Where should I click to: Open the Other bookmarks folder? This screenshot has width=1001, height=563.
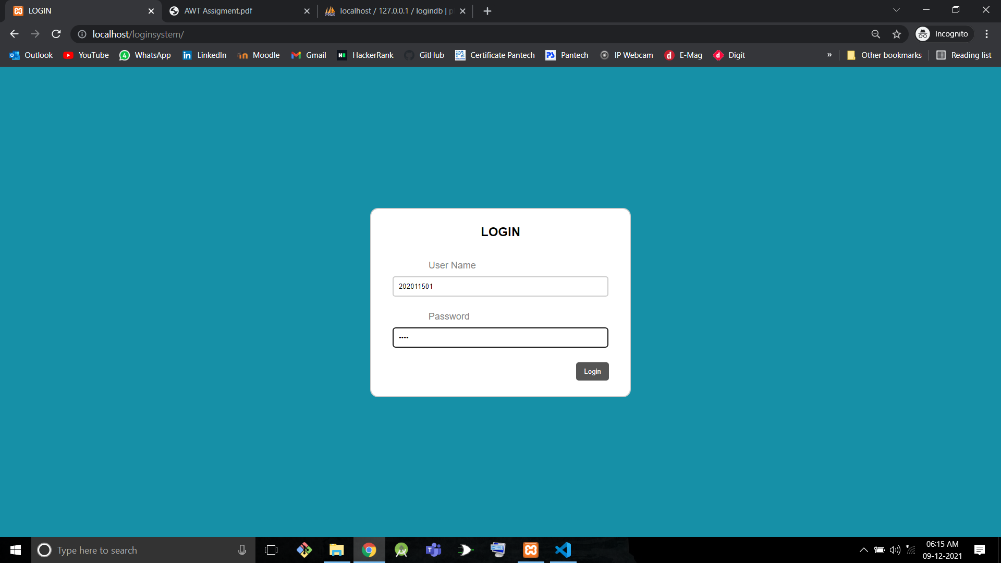point(884,55)
